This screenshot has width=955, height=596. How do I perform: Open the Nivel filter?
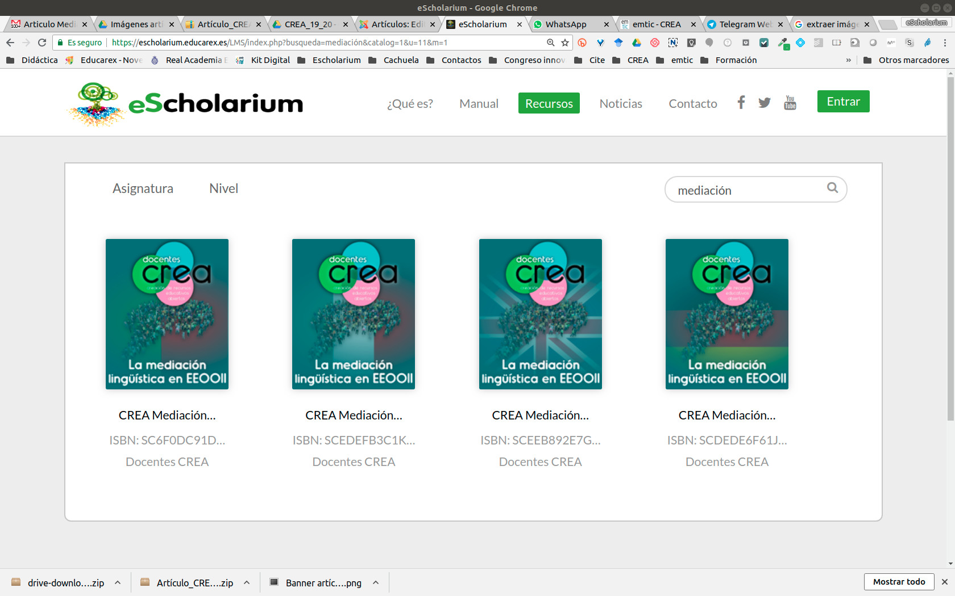[x=223, y=188]
